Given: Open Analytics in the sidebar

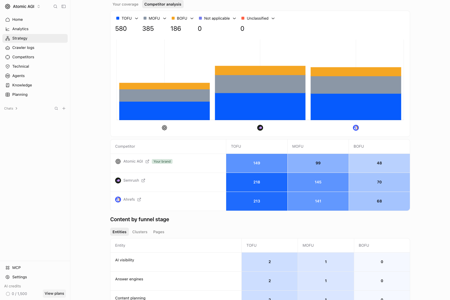Looking at the screenshot, I should [x=35, y=29].
